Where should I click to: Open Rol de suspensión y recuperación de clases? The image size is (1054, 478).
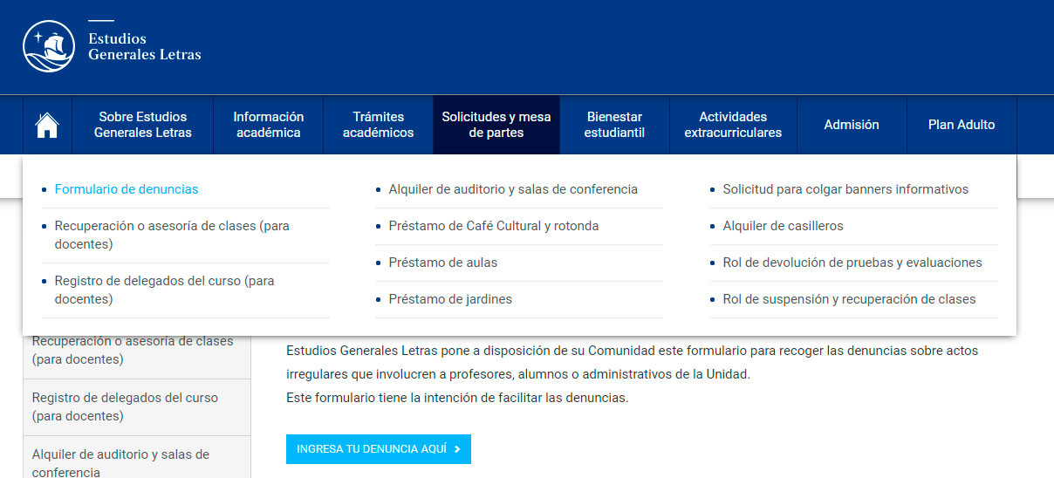pyautogui.click(x=849, y=299)
